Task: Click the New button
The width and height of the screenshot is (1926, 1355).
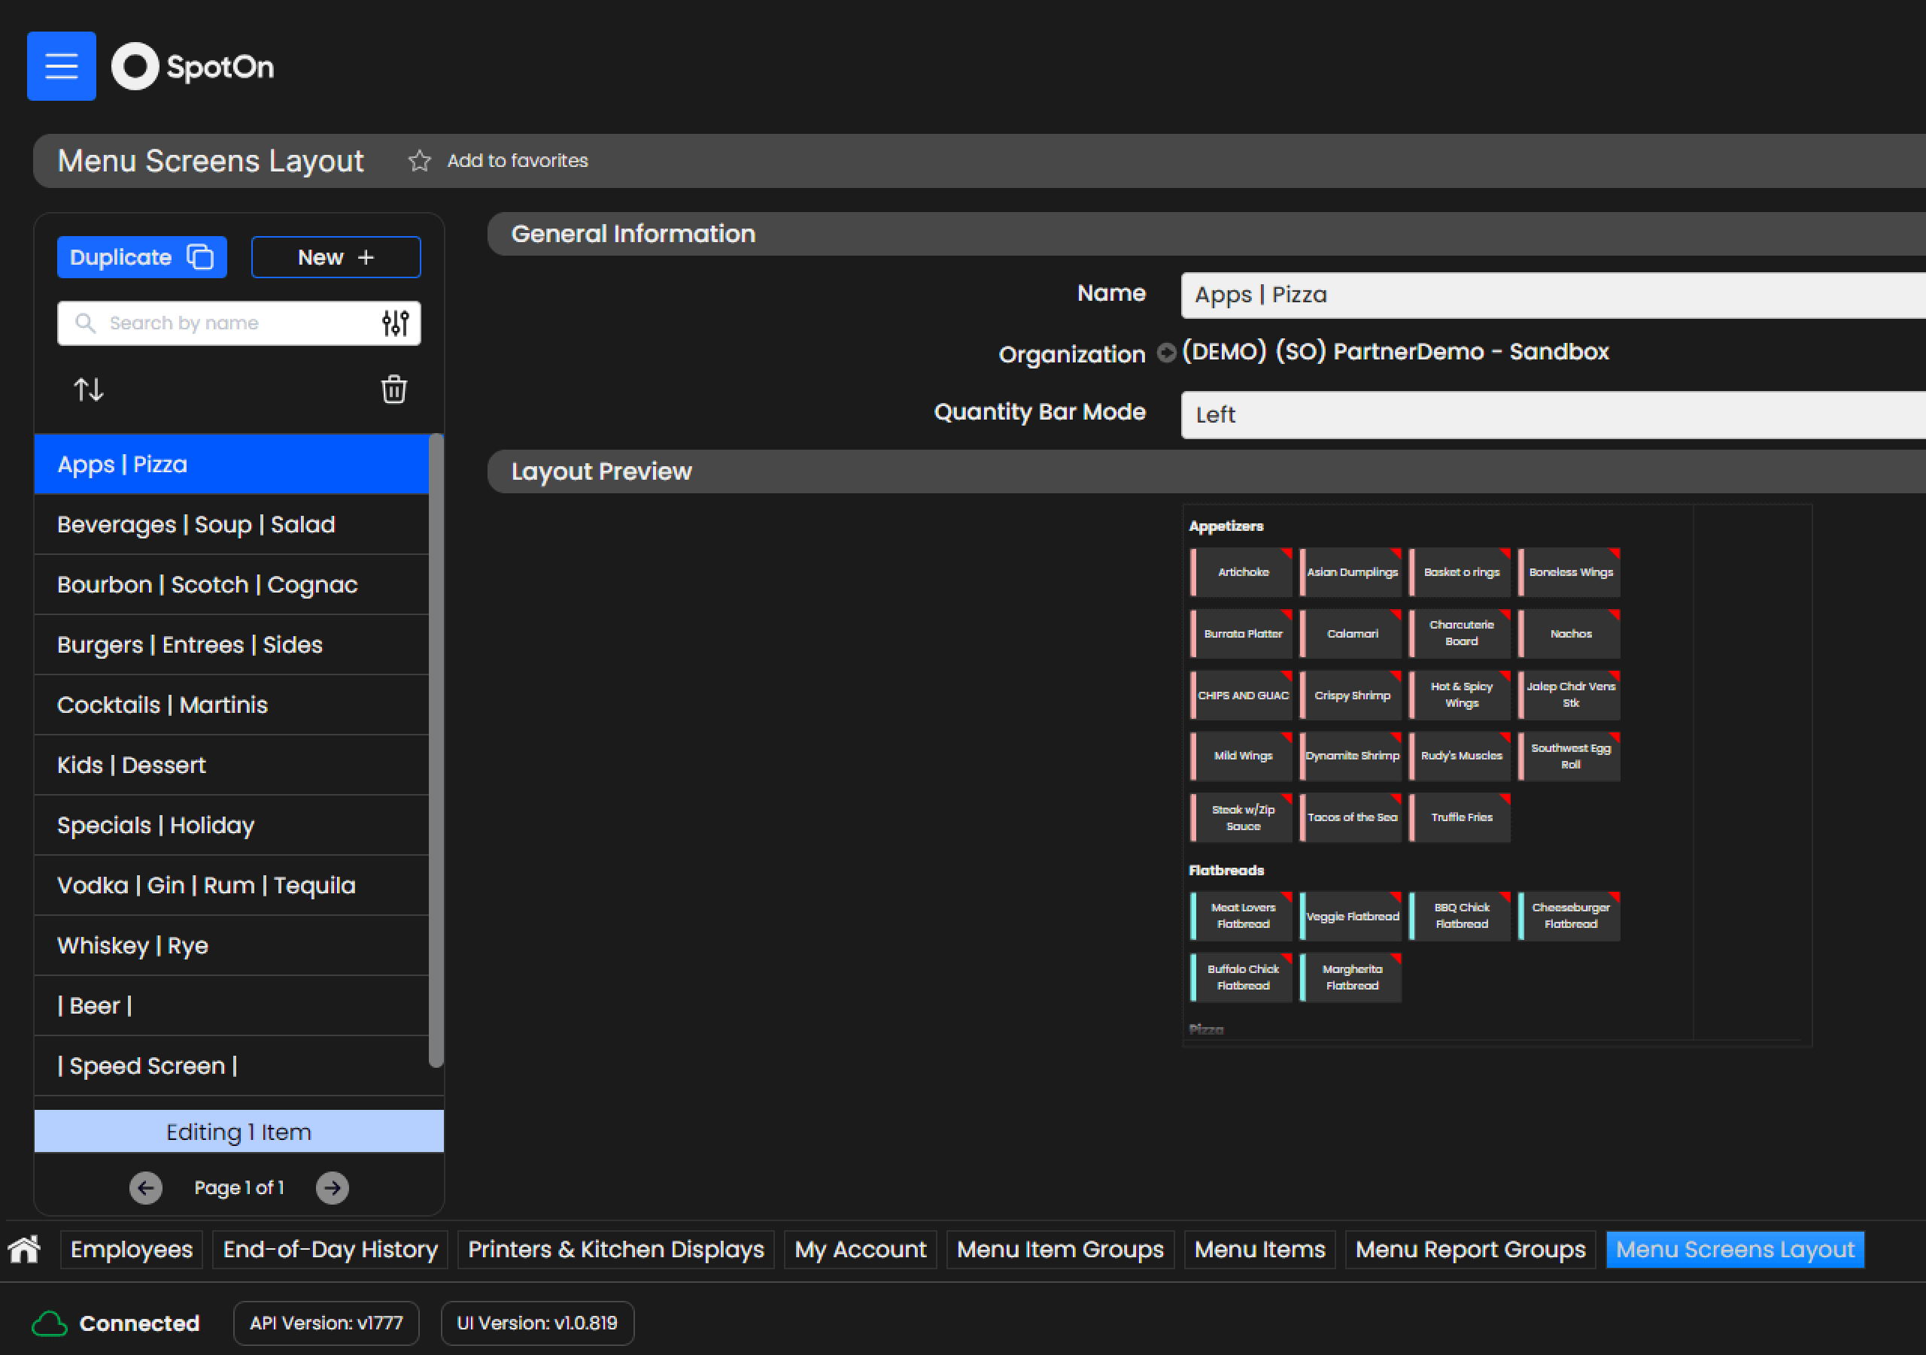Action: pyautogui.click(x=336, y=257)
